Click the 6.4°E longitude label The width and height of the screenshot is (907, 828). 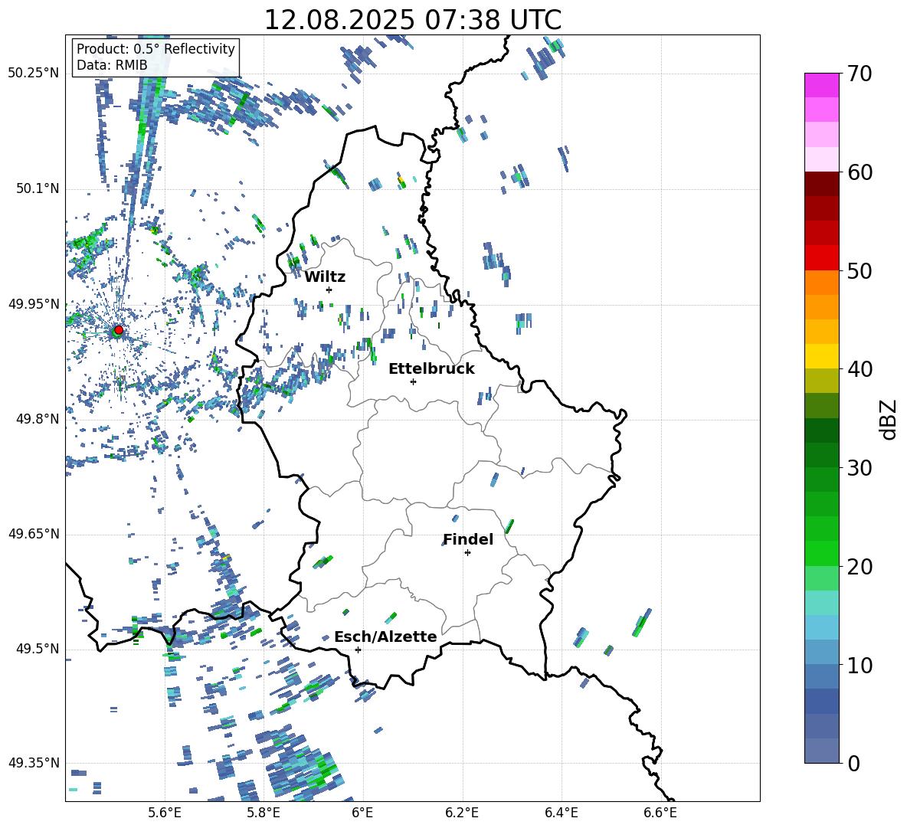click(561, 813)
